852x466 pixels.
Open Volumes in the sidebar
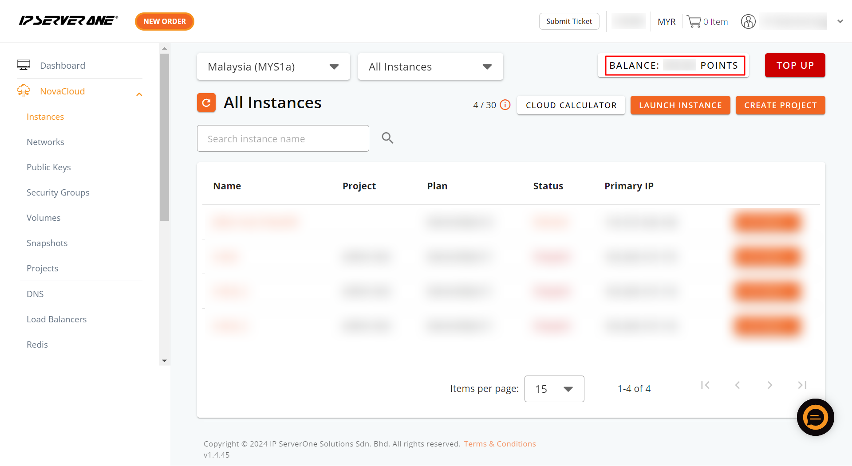click(x=43, y=218)
